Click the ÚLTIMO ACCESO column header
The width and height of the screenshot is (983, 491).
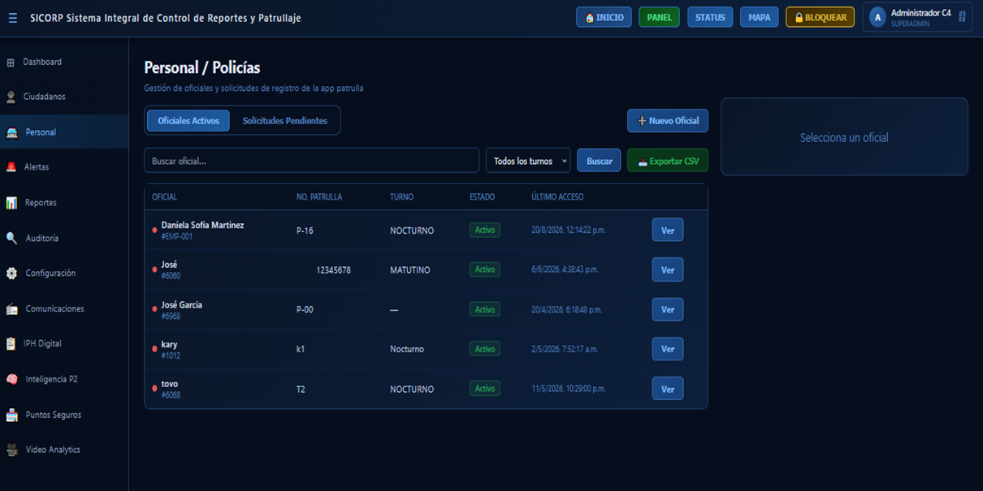[x=557, y=197]
